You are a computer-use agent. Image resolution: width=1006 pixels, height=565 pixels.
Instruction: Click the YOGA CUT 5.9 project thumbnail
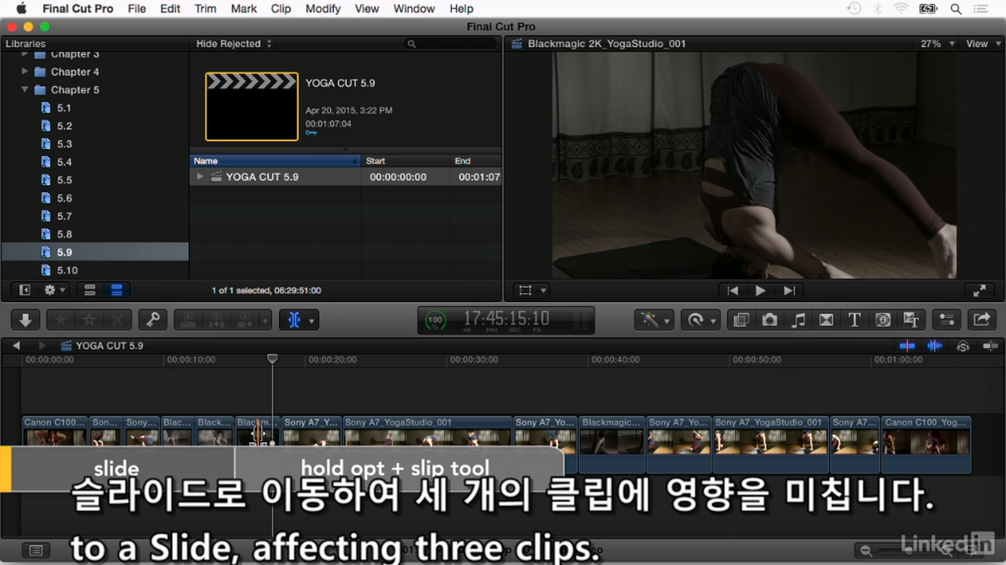[251, 107]
